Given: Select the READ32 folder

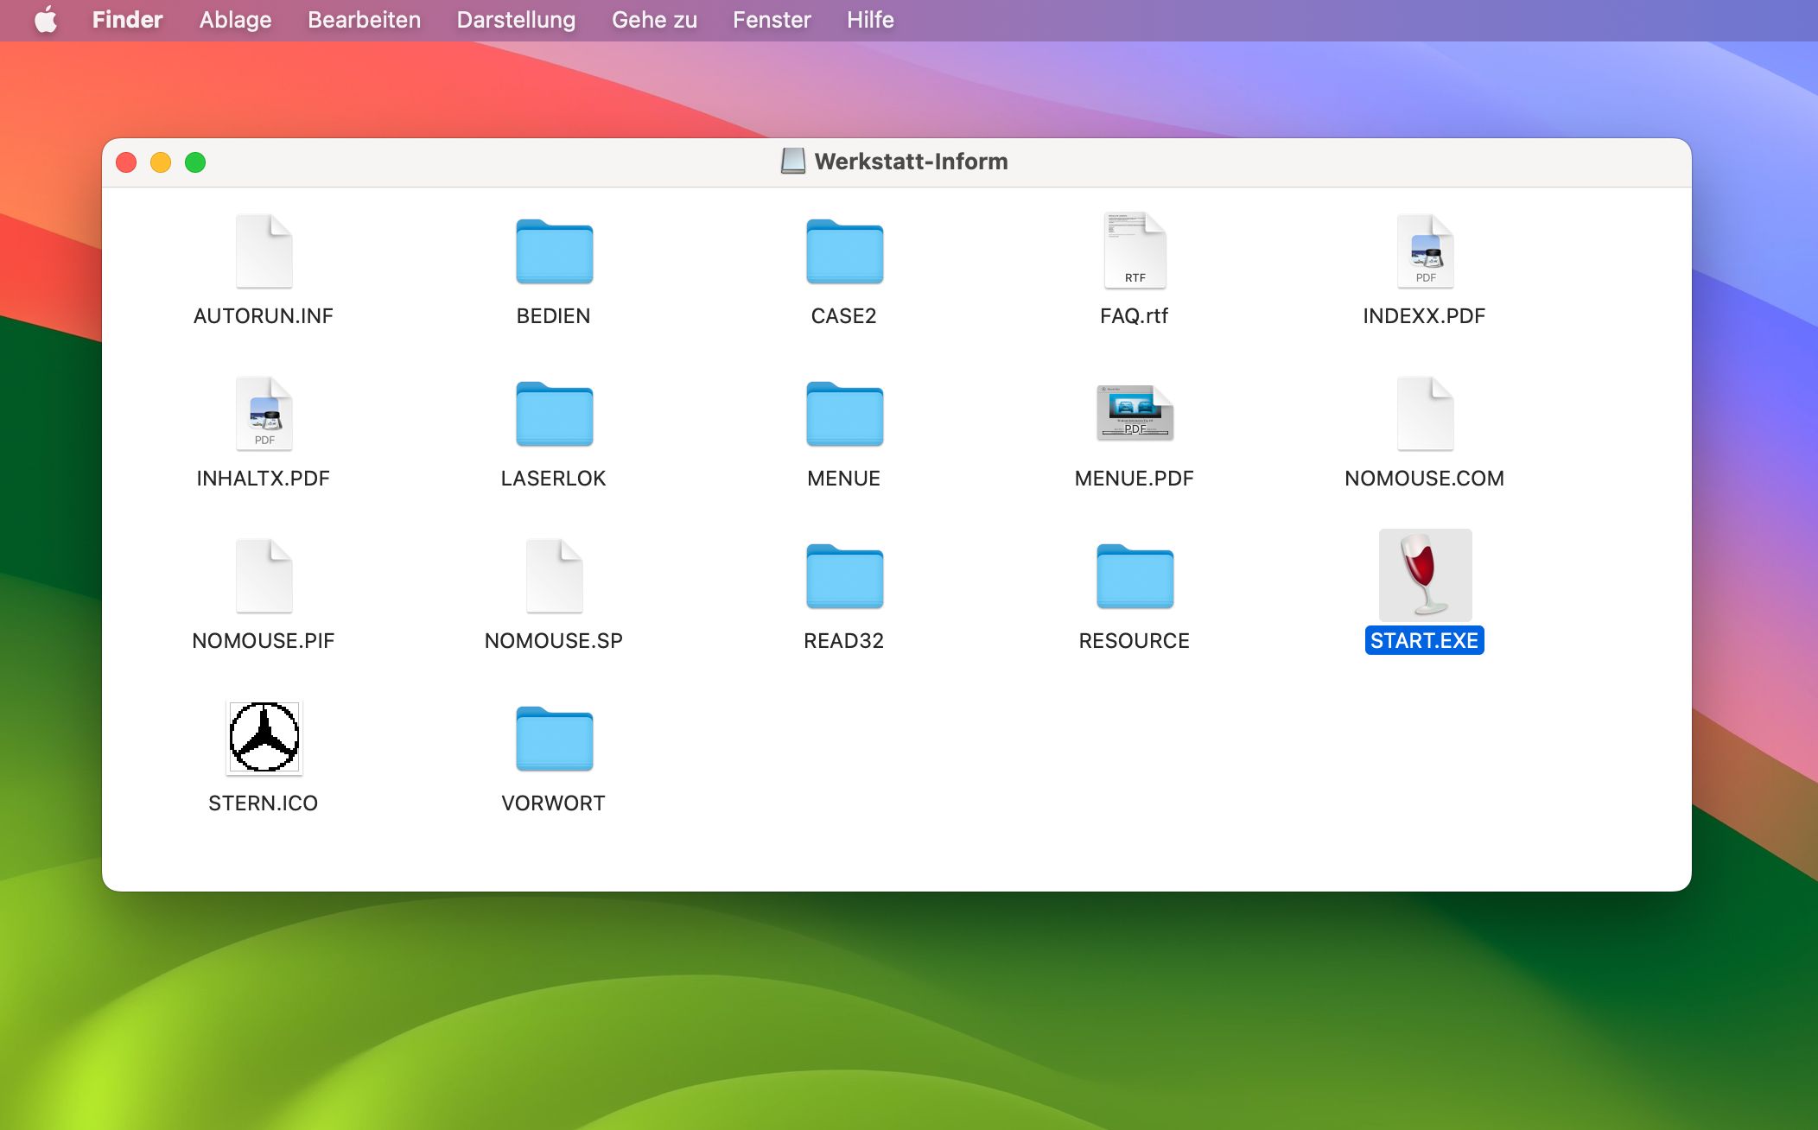Looking at the screenshot, I should tap(844, 576).
